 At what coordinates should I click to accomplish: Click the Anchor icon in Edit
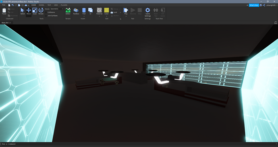[x=112, y=16]
